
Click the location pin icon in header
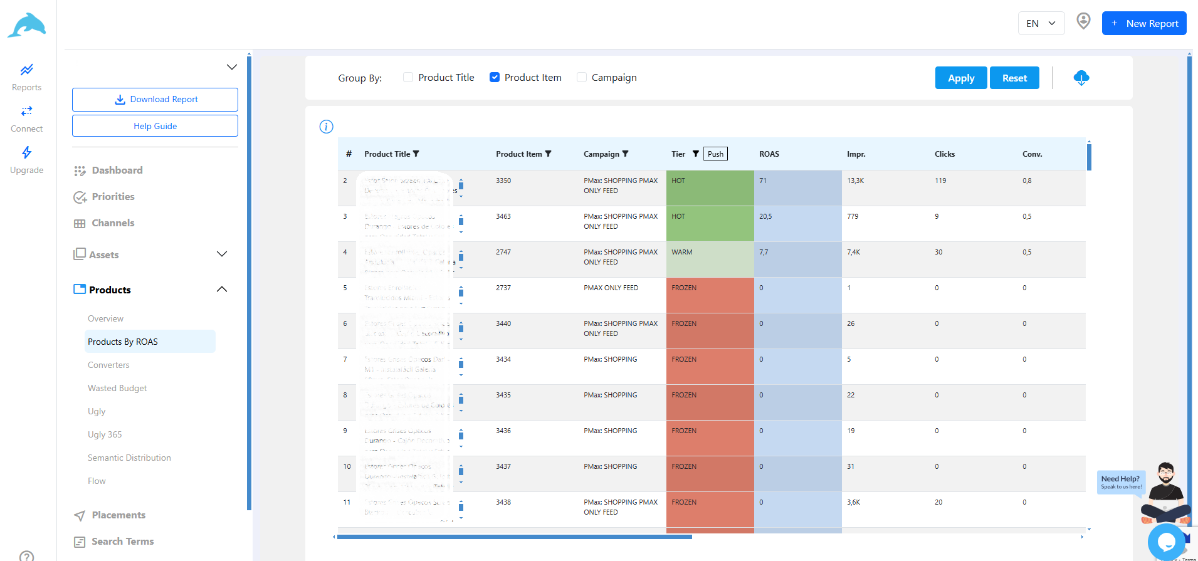tap(1083, 21)
